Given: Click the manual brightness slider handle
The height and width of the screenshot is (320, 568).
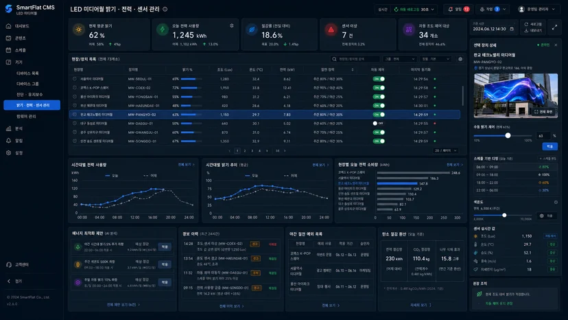Looking at the screenshot, I should tap(508, 135).
